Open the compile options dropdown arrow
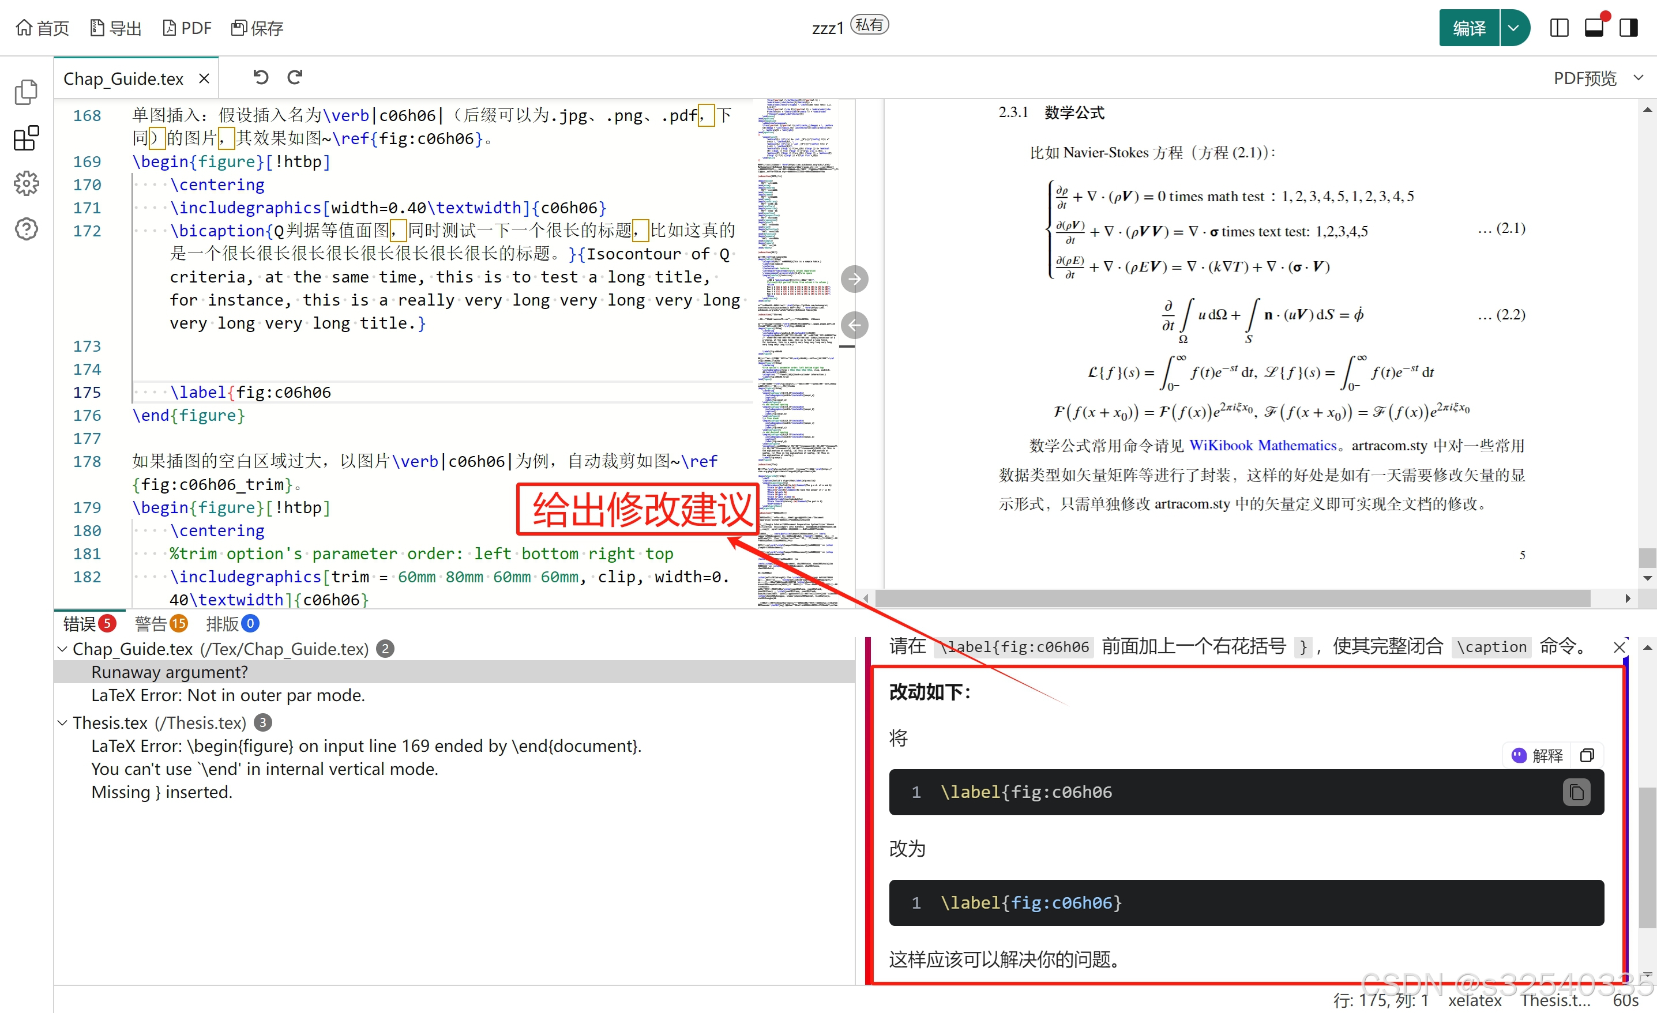 pos(1513,28)
